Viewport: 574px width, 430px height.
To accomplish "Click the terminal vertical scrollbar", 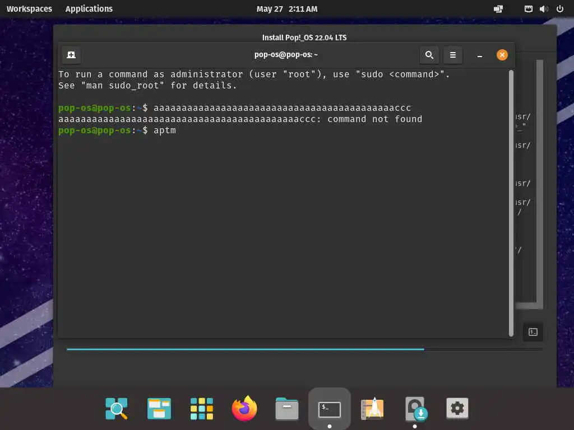I will 511,203.
